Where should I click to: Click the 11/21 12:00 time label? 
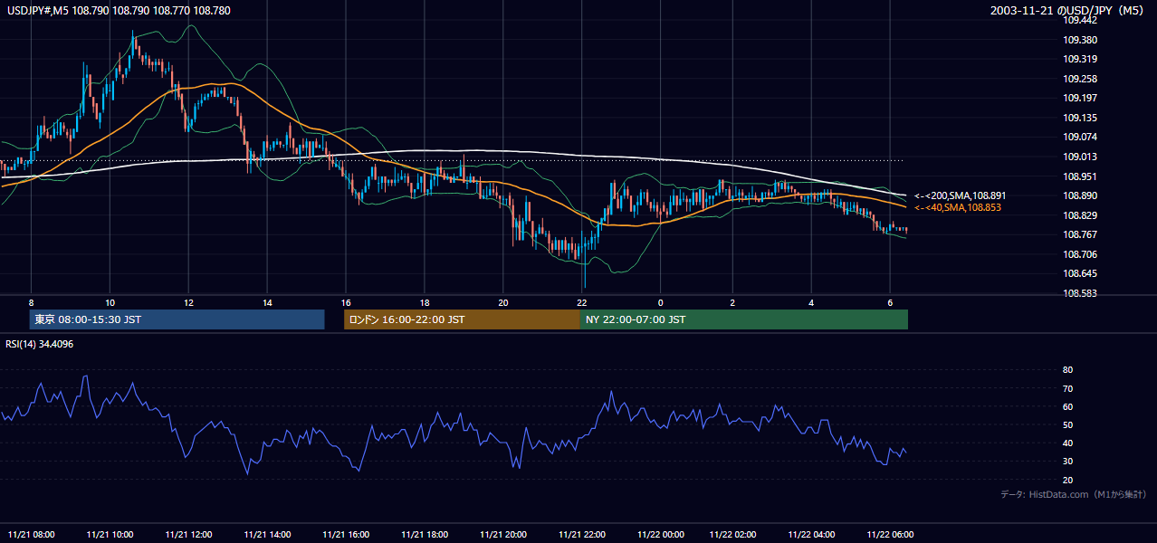tap(188, 534)
